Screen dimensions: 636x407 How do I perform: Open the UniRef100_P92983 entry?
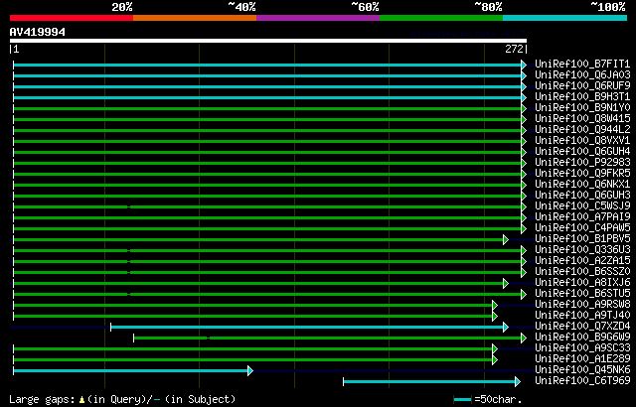pyautogui.click(x=582, y=163)
